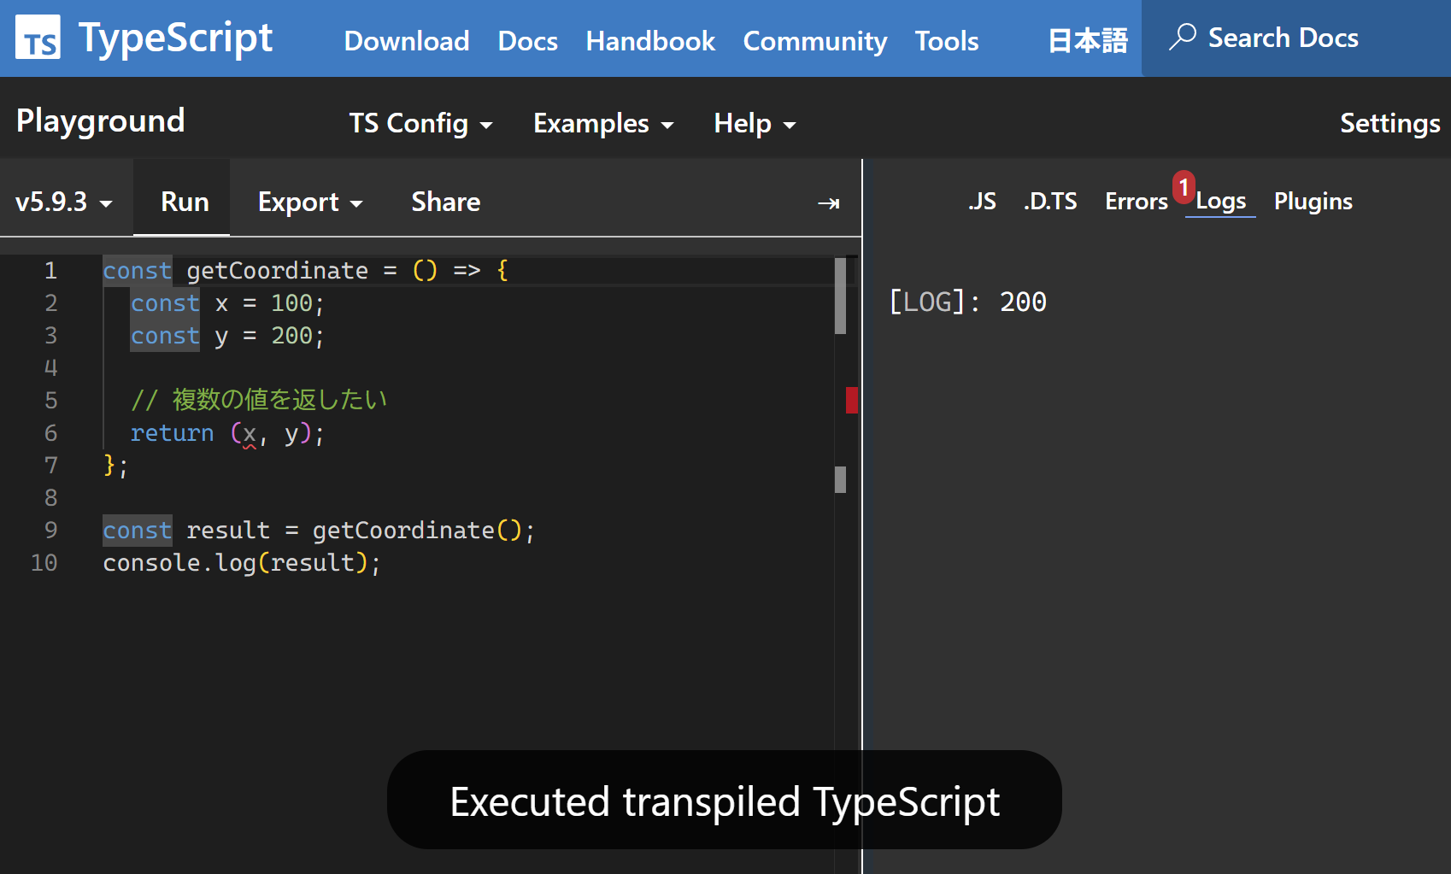Click line number 6 in gutter

(50, 433)
